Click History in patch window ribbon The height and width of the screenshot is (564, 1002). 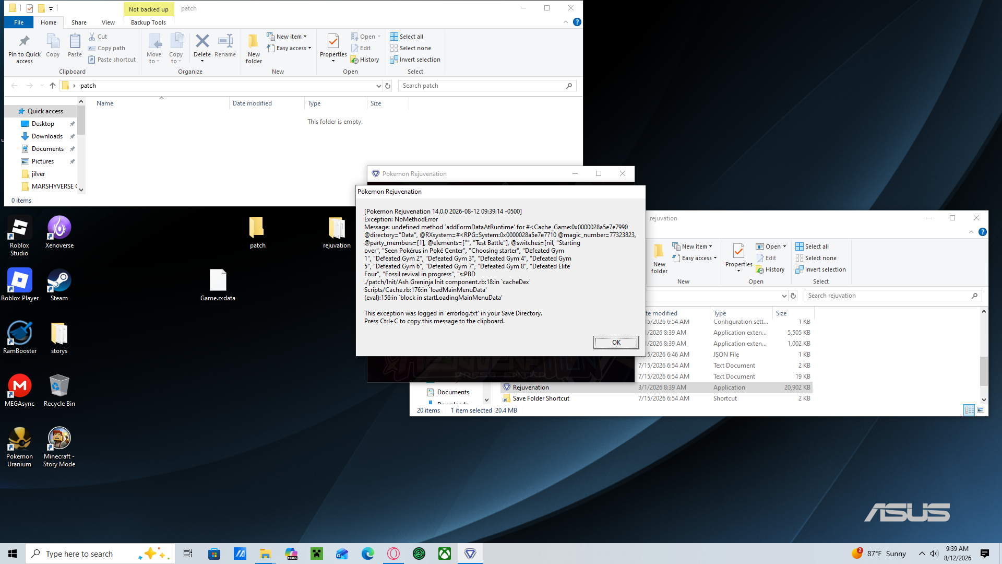point(365,60)
